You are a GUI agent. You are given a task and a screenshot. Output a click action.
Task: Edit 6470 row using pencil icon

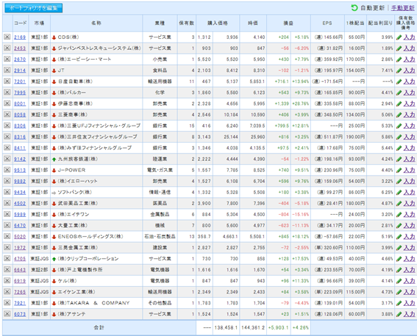coord(399,226)
